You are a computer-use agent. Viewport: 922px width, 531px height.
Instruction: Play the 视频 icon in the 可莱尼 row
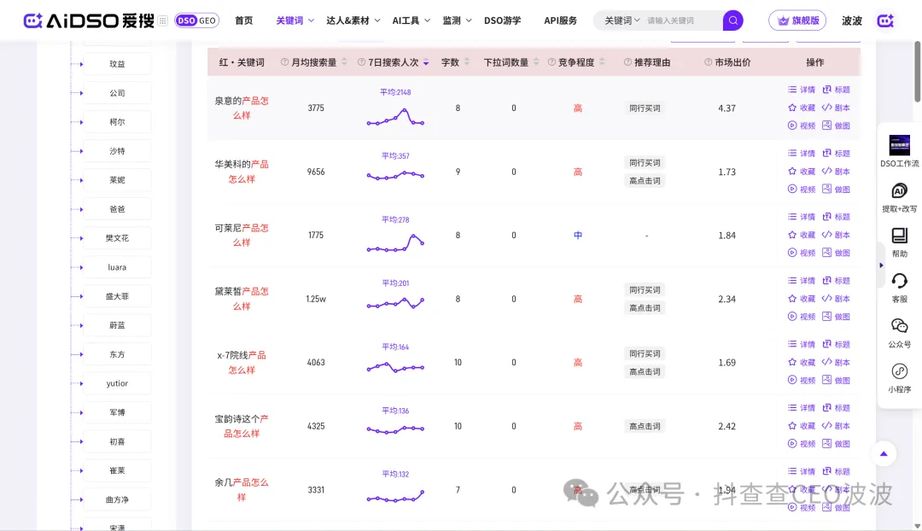(x=801, y=252)
